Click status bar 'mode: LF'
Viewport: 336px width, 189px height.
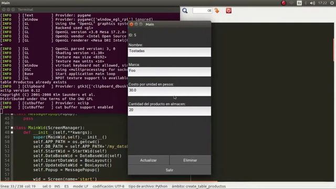80,186
